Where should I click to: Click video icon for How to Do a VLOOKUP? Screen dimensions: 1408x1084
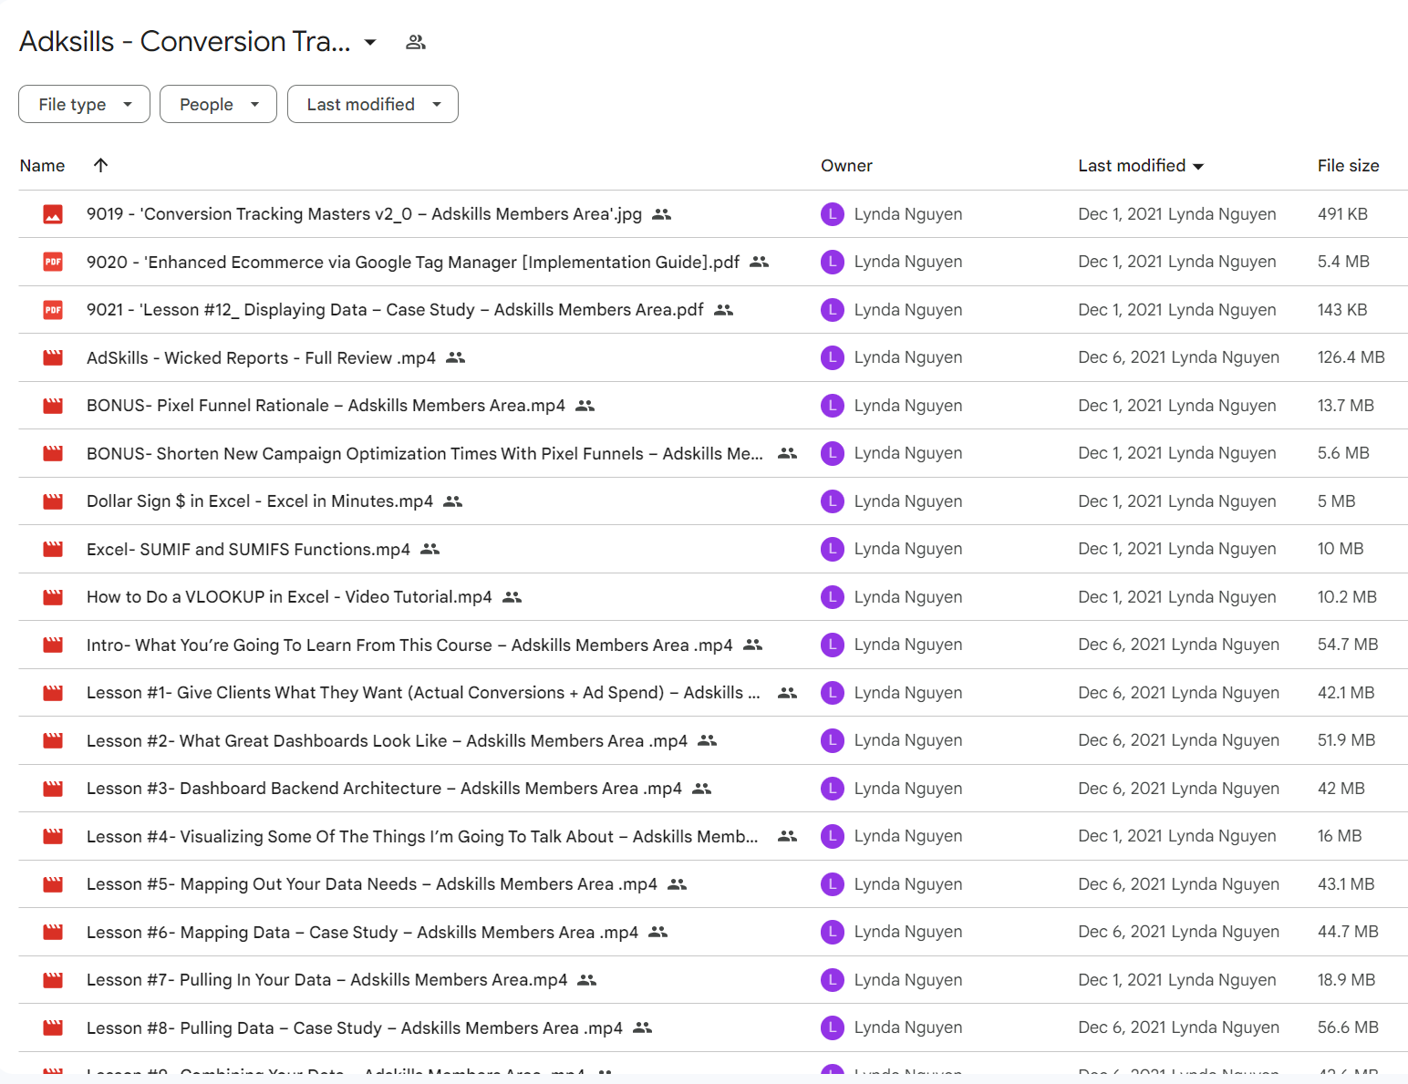53,597
